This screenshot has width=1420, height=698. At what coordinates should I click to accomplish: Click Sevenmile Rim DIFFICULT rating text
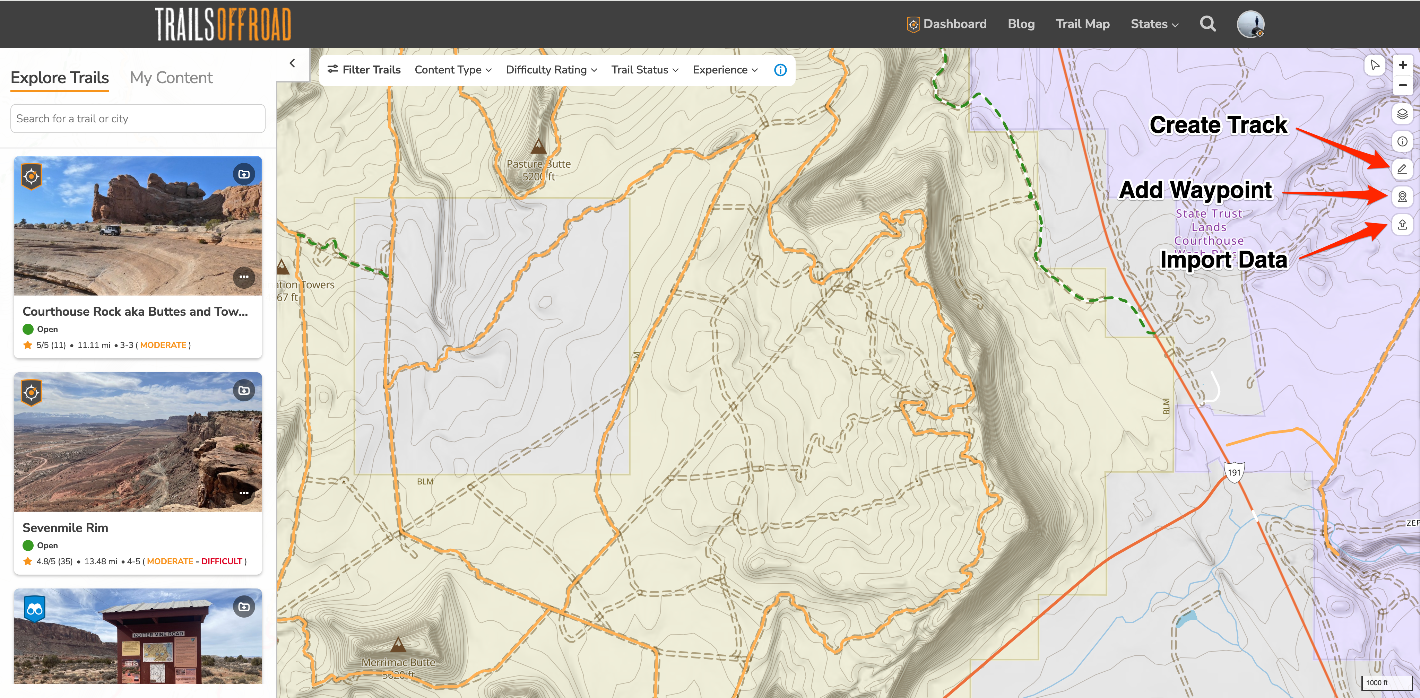[222, 561]
